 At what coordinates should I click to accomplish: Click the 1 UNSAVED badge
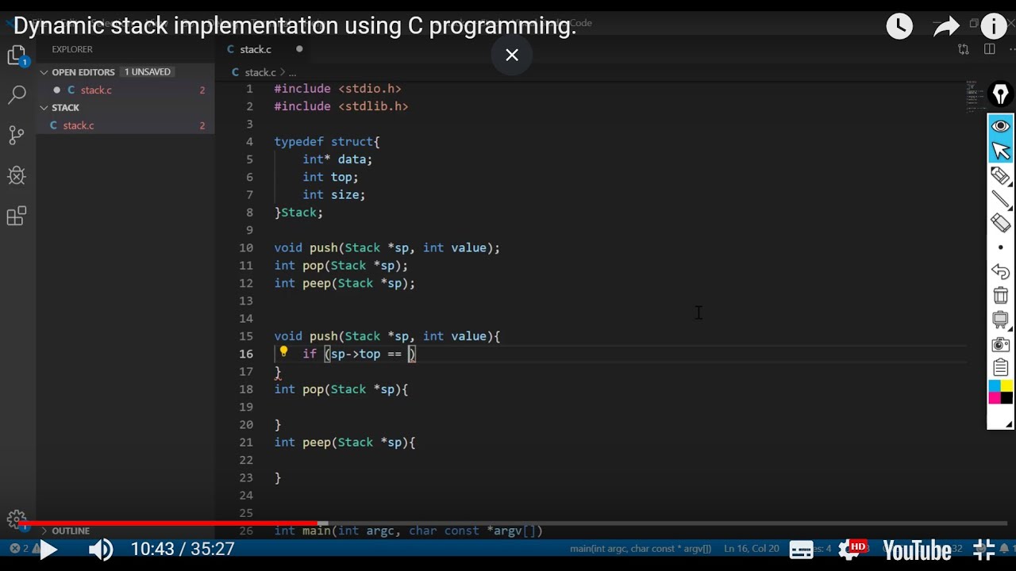(x=148, y=71)
